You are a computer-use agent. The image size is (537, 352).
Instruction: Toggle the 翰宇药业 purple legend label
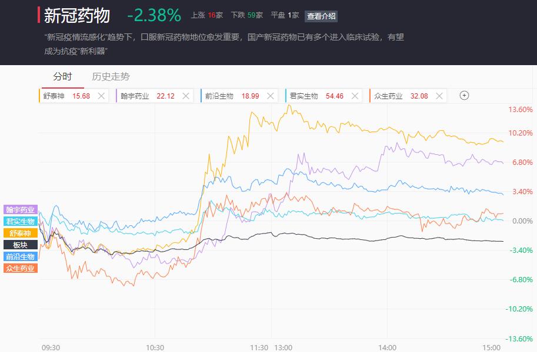[21, 209]
